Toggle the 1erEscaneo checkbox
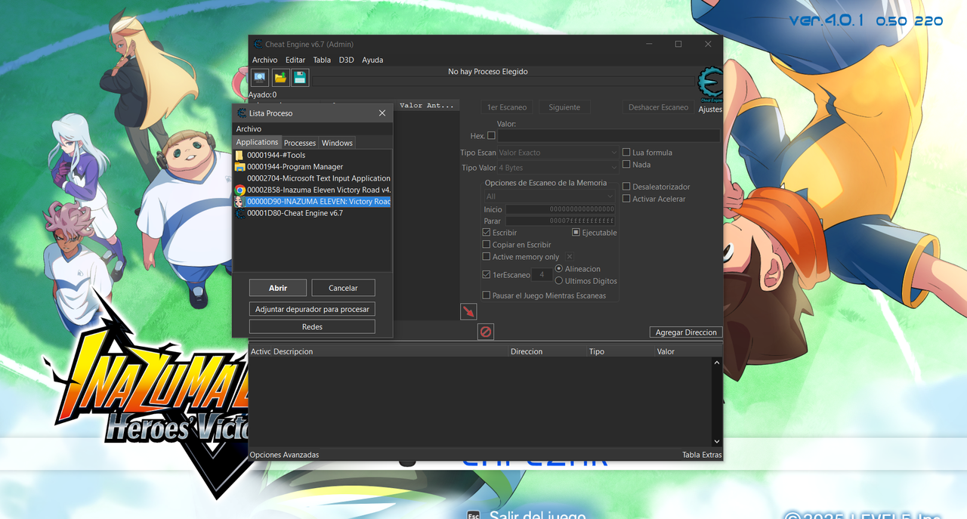 pyautogui.click(x=487, y=275)
